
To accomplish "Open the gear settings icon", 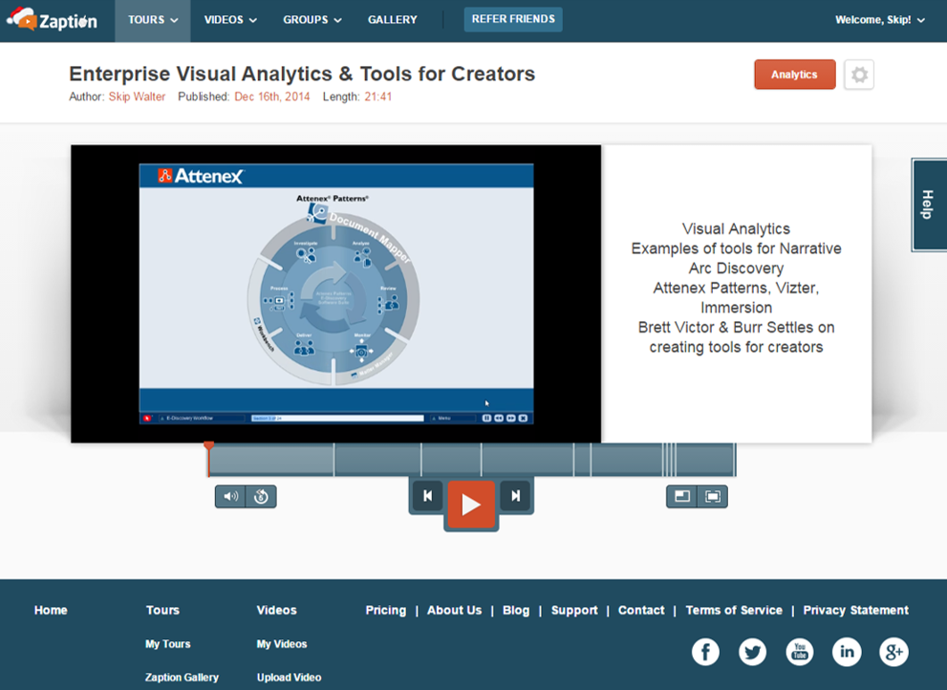I will [859, 75].
